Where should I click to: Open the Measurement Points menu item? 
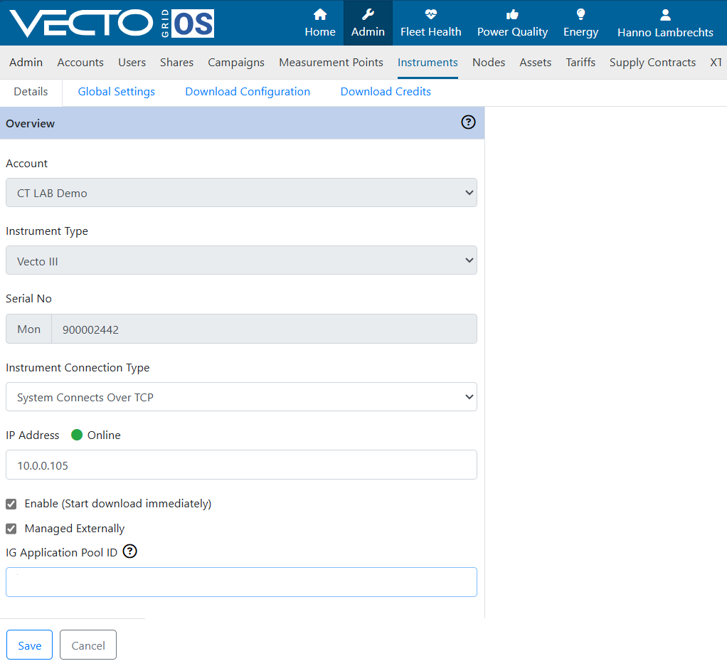pyautogui.click(x=331, y=62)
